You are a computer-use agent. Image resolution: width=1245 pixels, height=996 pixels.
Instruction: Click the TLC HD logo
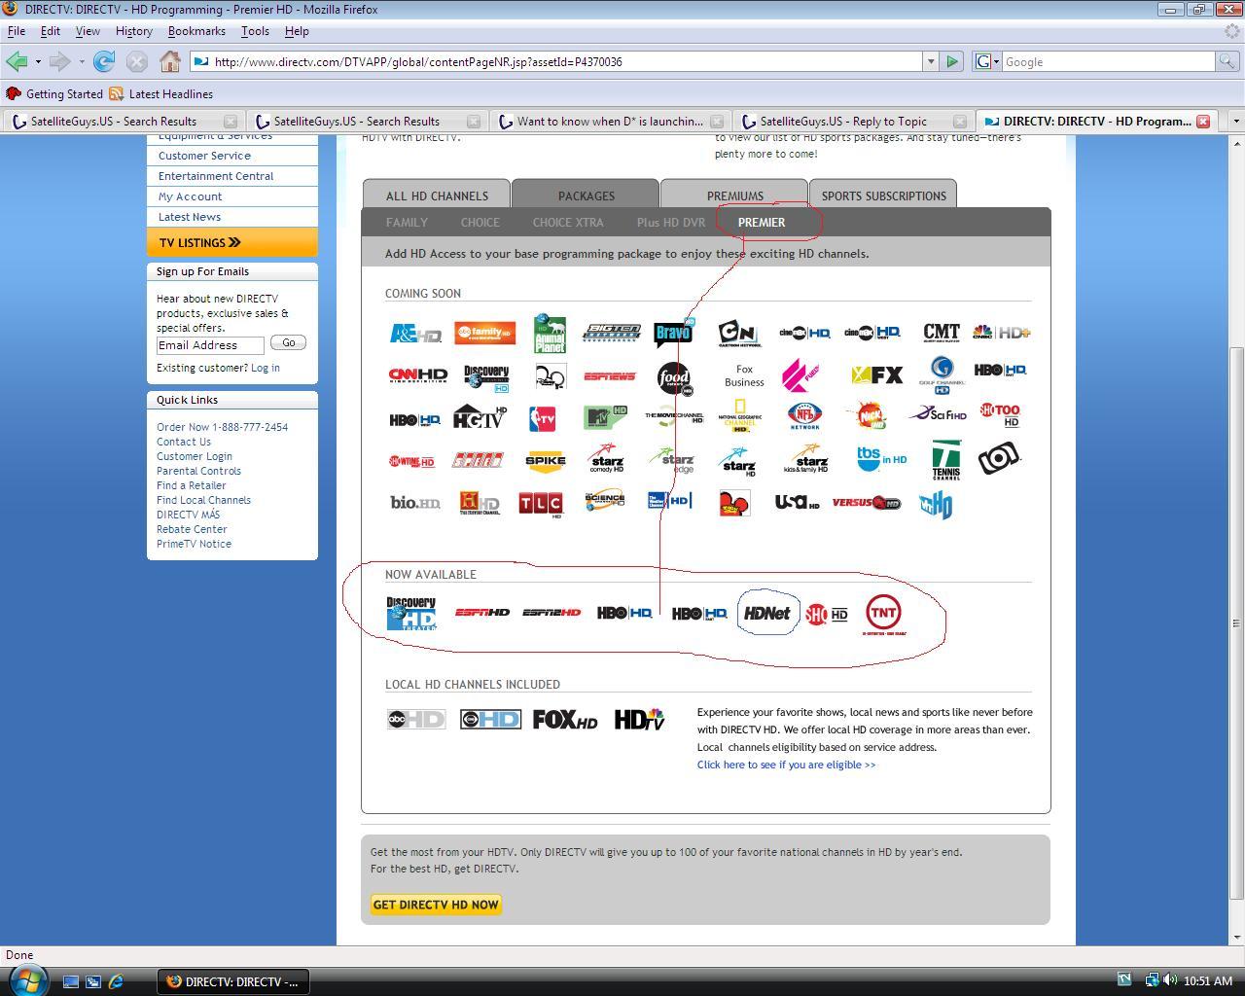tap(541, 504)
